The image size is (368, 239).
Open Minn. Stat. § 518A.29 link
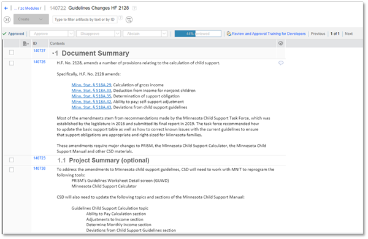pyautogui.click(x=91, y=85)
